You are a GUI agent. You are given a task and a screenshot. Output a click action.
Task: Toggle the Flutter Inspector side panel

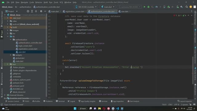(195, 36)
